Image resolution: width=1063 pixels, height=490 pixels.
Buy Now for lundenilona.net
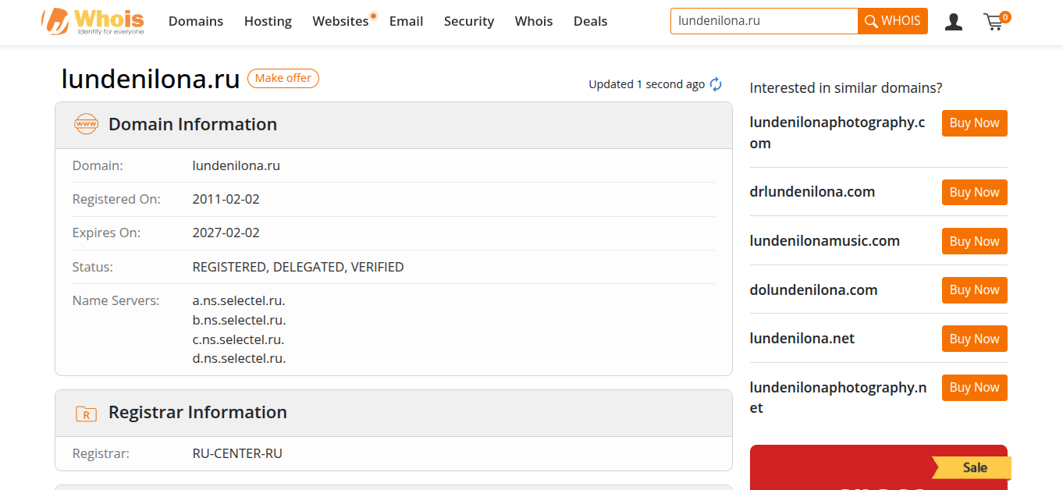click(974, 339)
